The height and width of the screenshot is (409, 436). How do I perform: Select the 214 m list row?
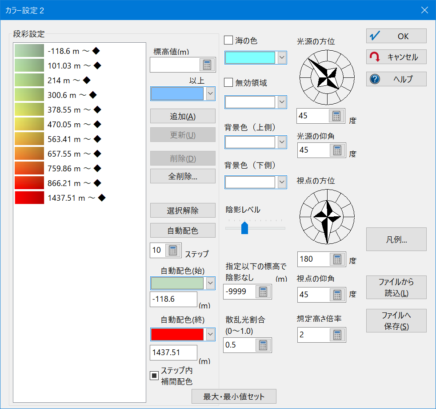pyautogui.click(x=80, y=80)
